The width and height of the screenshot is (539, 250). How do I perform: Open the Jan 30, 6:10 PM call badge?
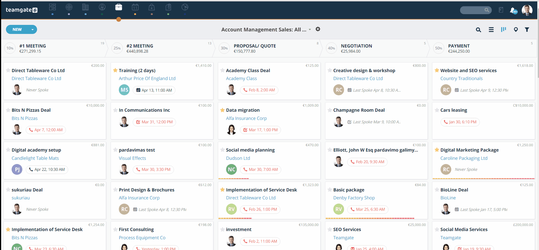460,122
